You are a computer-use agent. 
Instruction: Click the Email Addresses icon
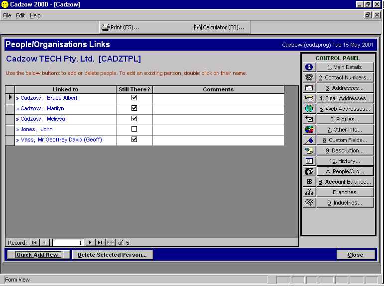pyautogui.click(x=309, y=98)
